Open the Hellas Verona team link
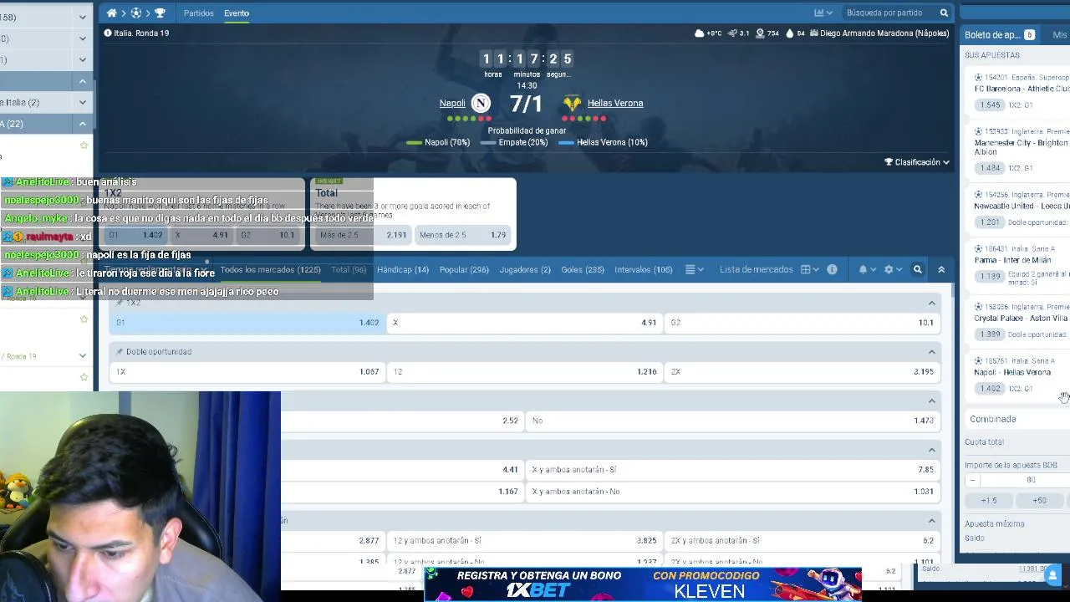Screen dimensions: 1070x602 tap(615, 104)
